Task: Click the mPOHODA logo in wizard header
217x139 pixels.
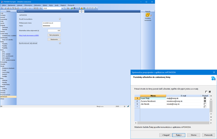Action: [x=213, y=78]
